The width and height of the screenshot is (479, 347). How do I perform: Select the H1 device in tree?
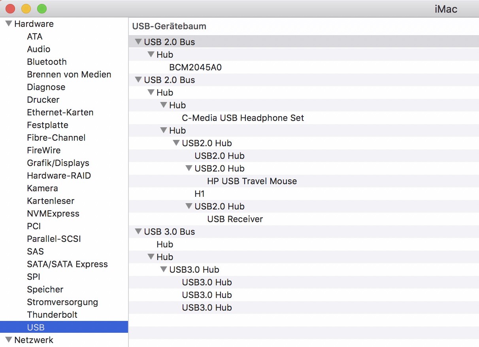pos(200,194)
